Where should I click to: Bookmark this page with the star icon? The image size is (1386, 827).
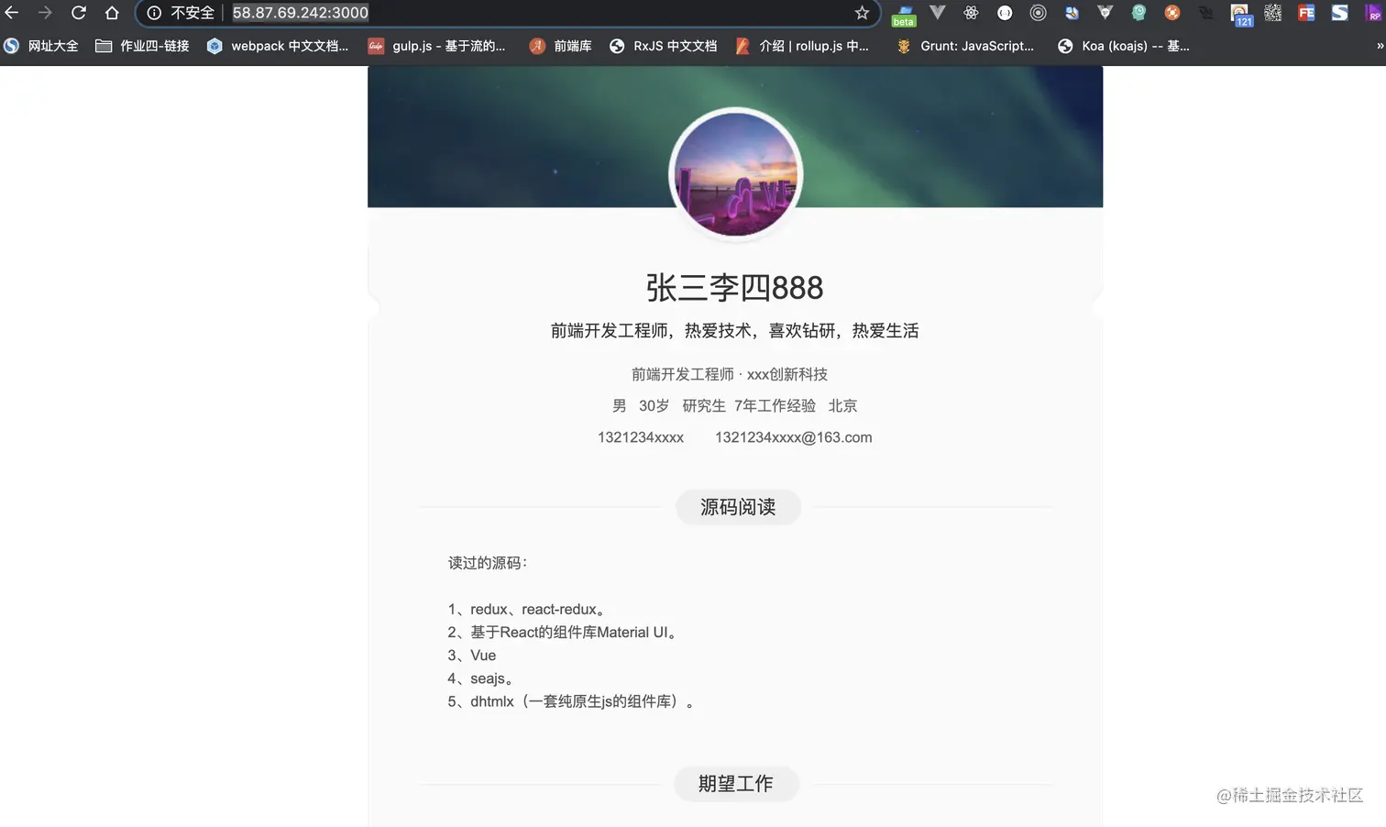point(862,13)
